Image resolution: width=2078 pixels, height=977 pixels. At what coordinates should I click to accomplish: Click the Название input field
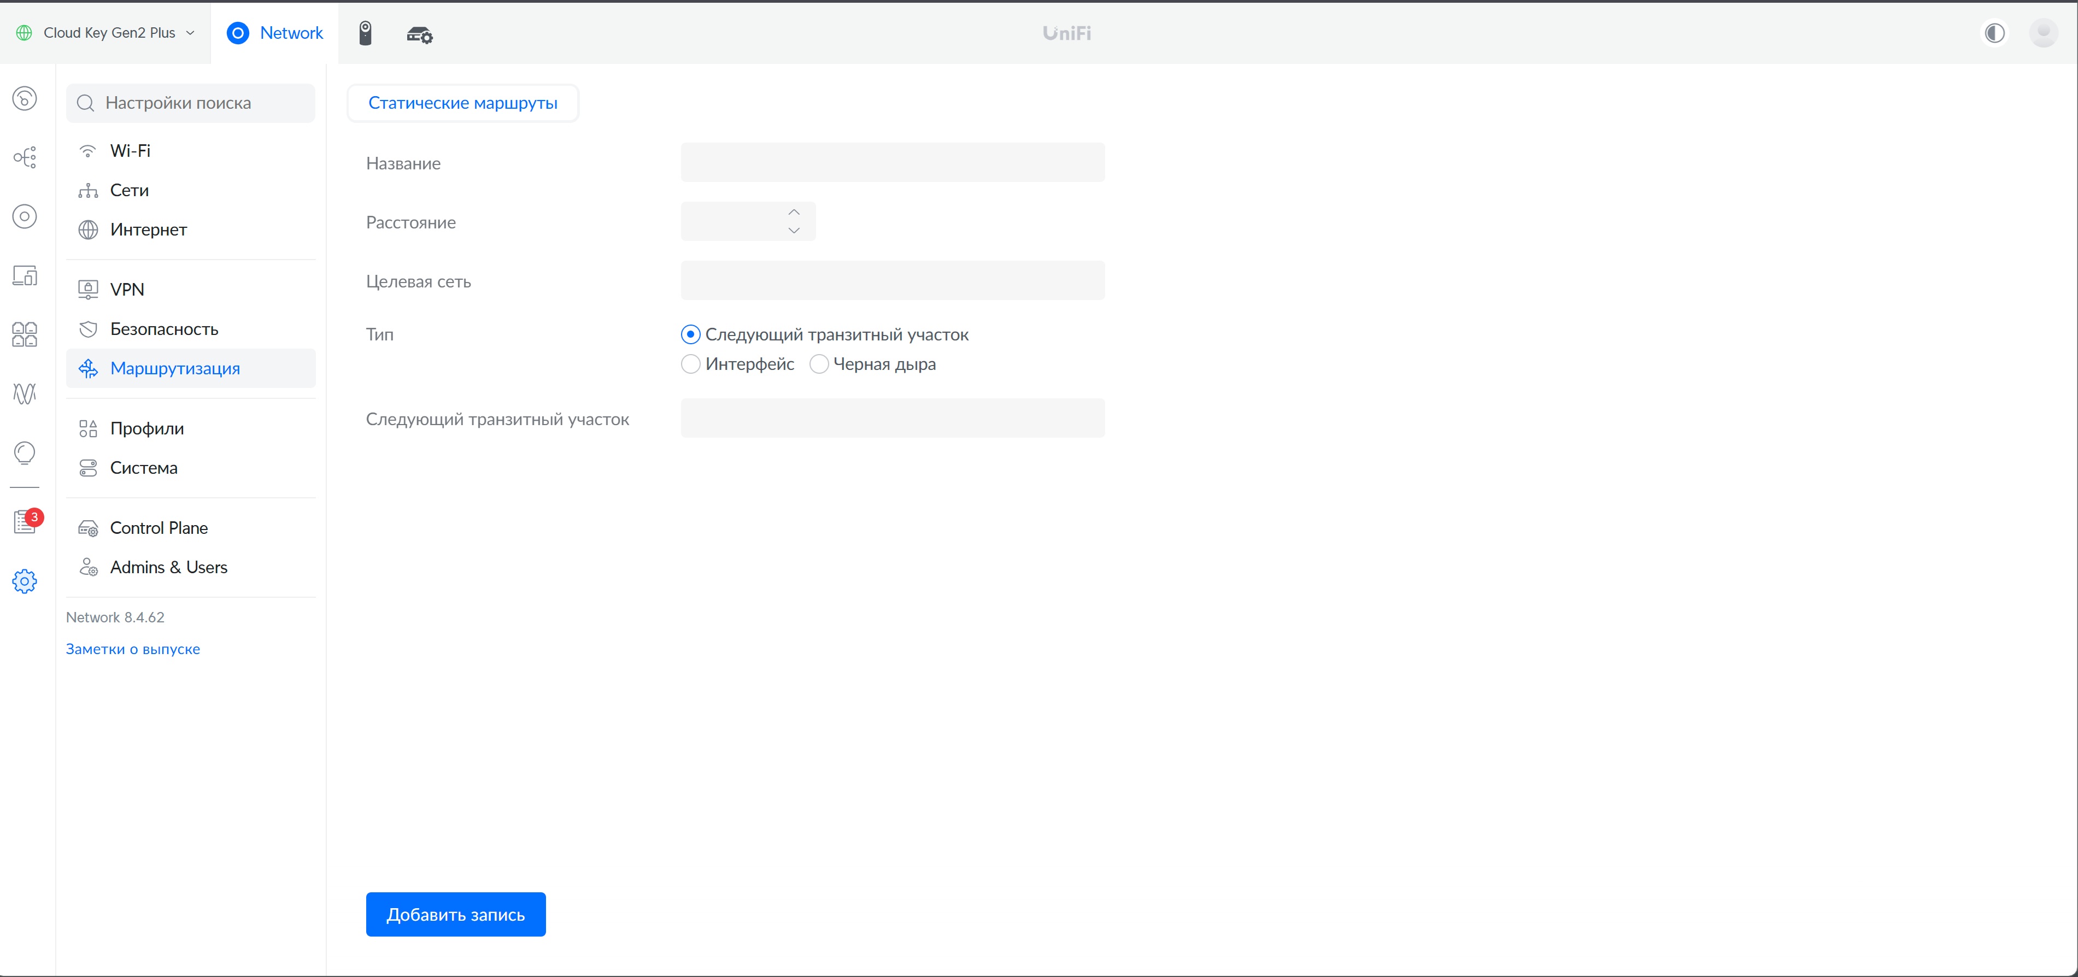pyautogui.click(x=892, y=163)
